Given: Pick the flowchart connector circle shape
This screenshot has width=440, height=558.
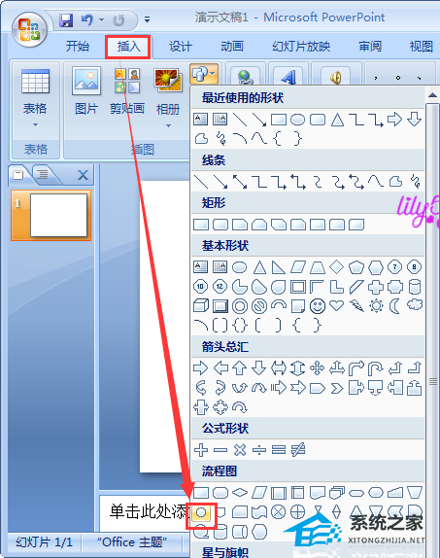Looking at the screenshot, I should pos(201,512).
